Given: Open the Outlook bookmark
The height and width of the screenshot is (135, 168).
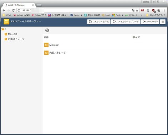Looking at the screenshot, I should pos(118,15).
